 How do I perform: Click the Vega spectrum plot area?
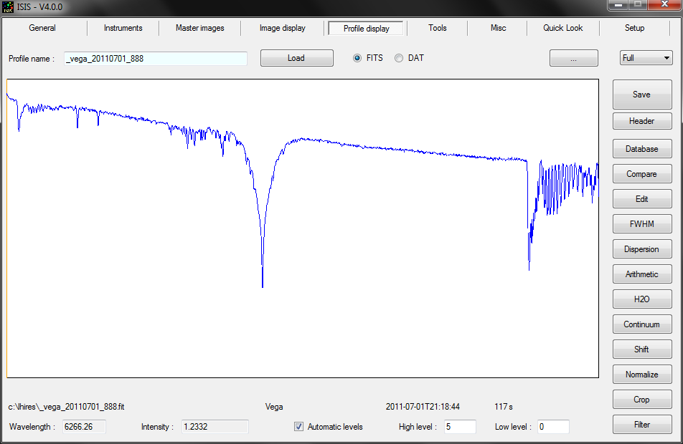(302, 228)
